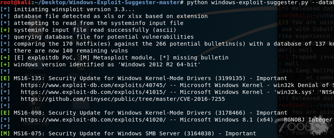Click the MS16-098 bulletin title line
The image size is (334, 138).
tap(150, 113)
